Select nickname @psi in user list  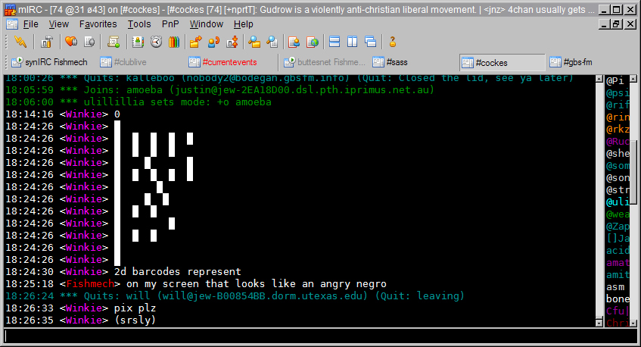pyautogui.click(x=618, y=93)
